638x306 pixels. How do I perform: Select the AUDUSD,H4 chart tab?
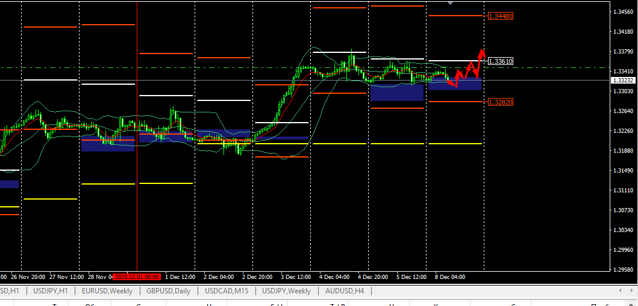[344, 291]
